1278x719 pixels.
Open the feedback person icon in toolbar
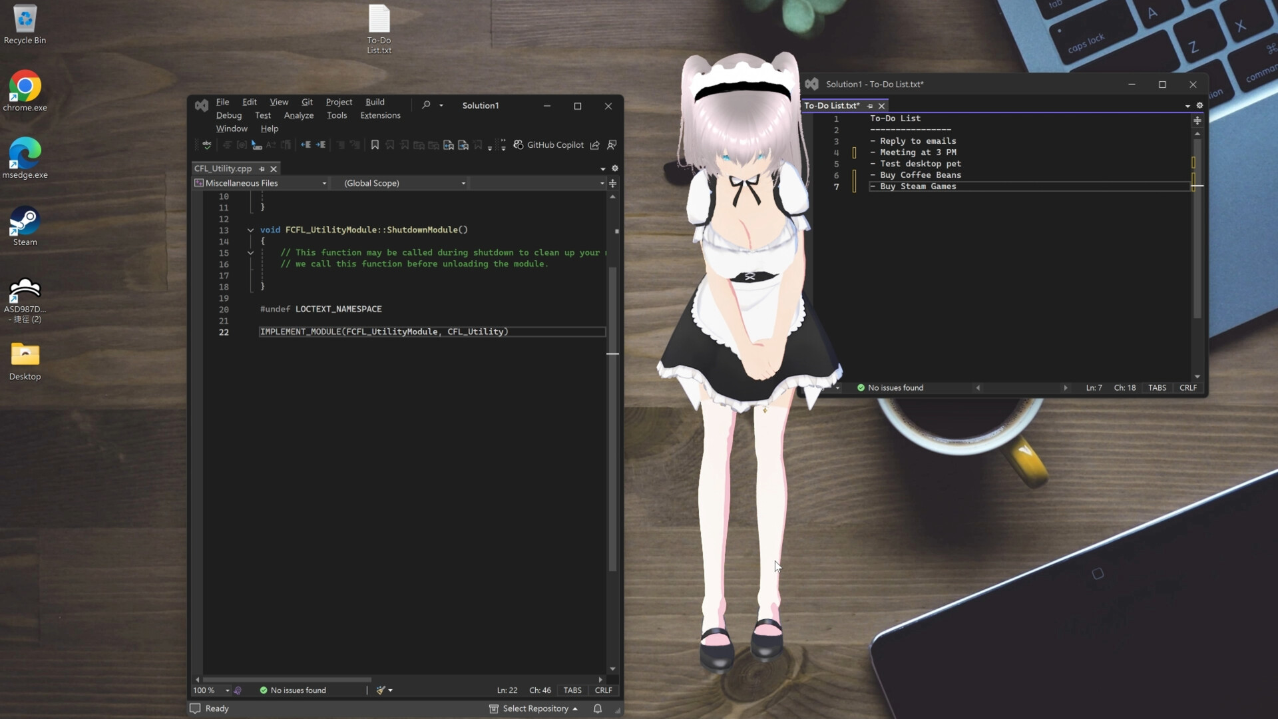[612, 145]
